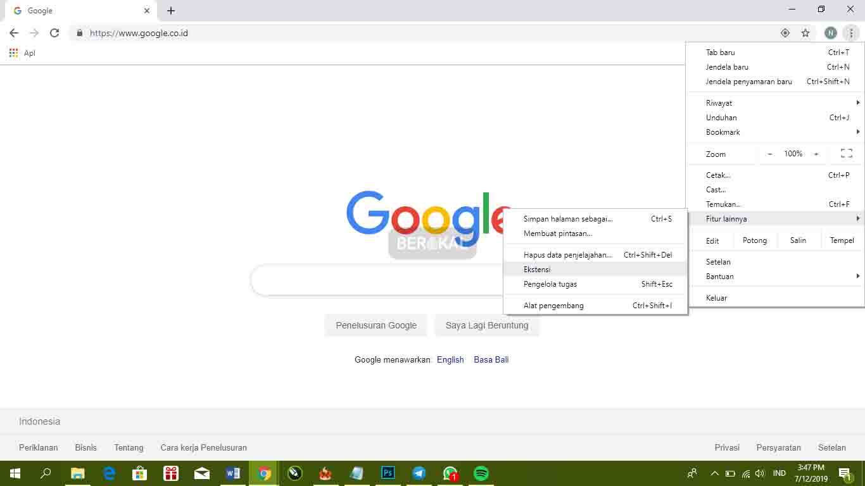865x486 pixels.
Task: Click the three-dot Chrome menu button
Action: pos(852,33)
